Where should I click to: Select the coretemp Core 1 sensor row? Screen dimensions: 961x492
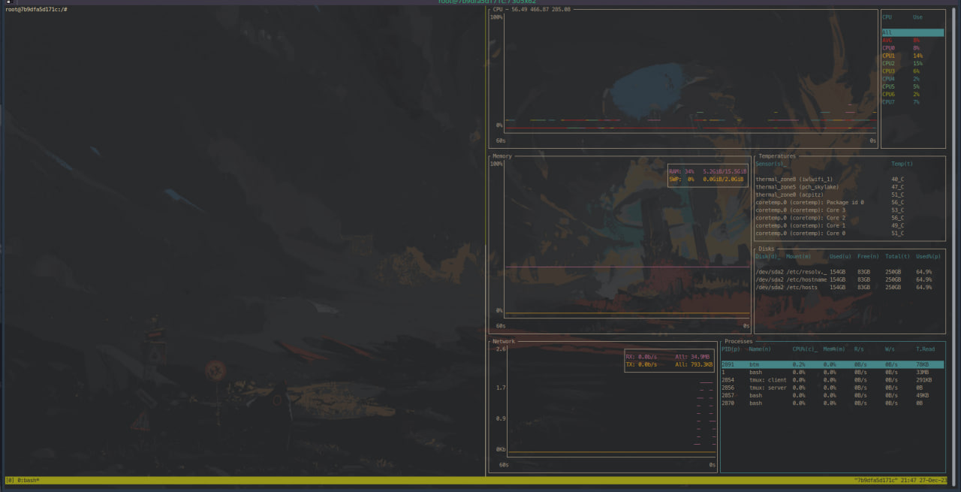click(850, 225)
